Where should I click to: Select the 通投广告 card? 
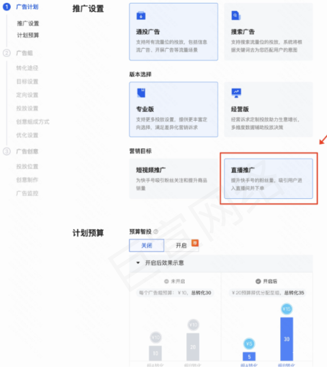[x=174, y=32]
